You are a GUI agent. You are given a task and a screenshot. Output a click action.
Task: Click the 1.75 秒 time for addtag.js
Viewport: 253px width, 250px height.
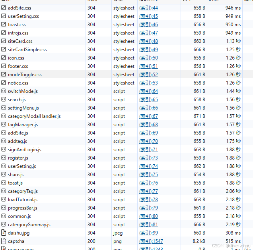[234, 141]
